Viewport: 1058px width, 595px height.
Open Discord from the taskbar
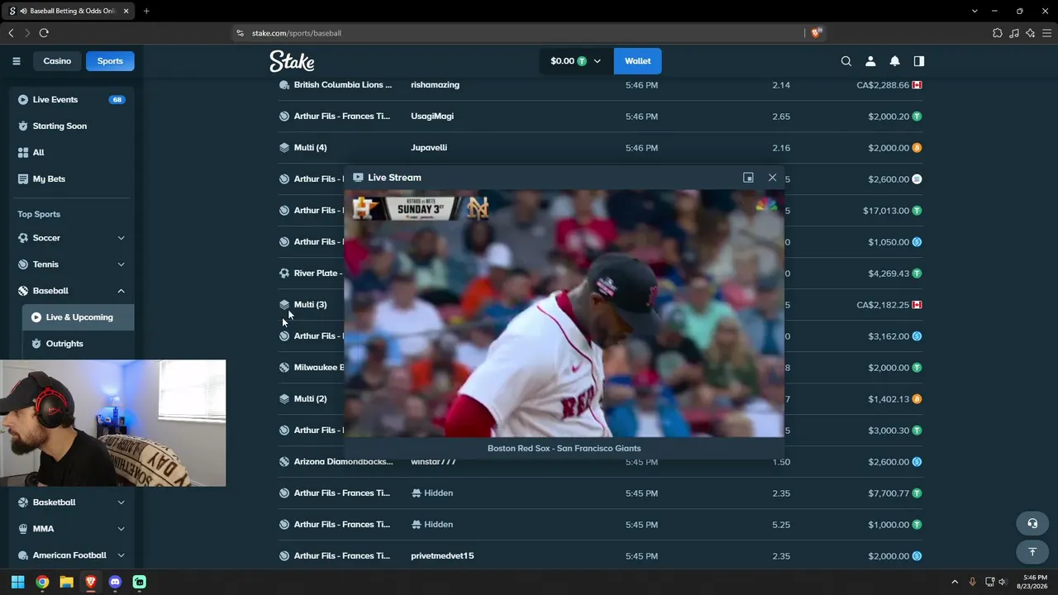coord(115,582)
